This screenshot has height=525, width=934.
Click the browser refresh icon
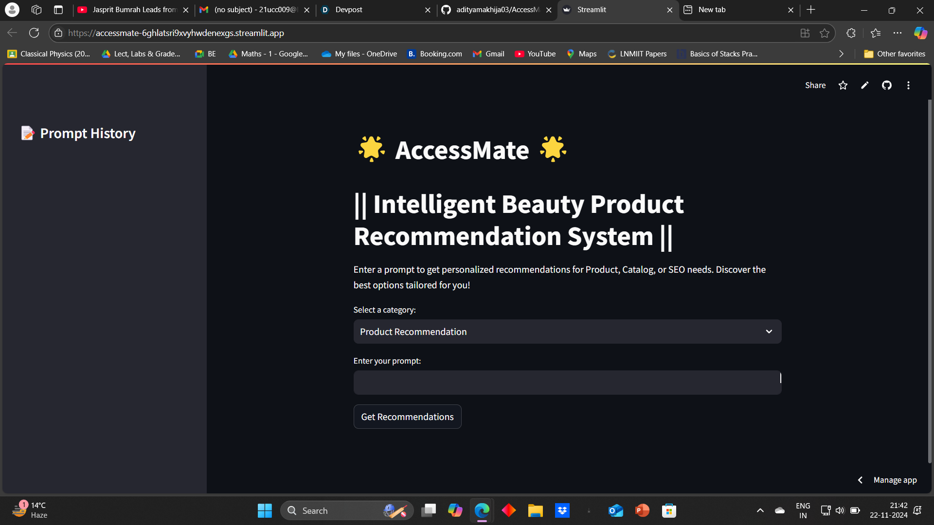click(x=34, y=33)
